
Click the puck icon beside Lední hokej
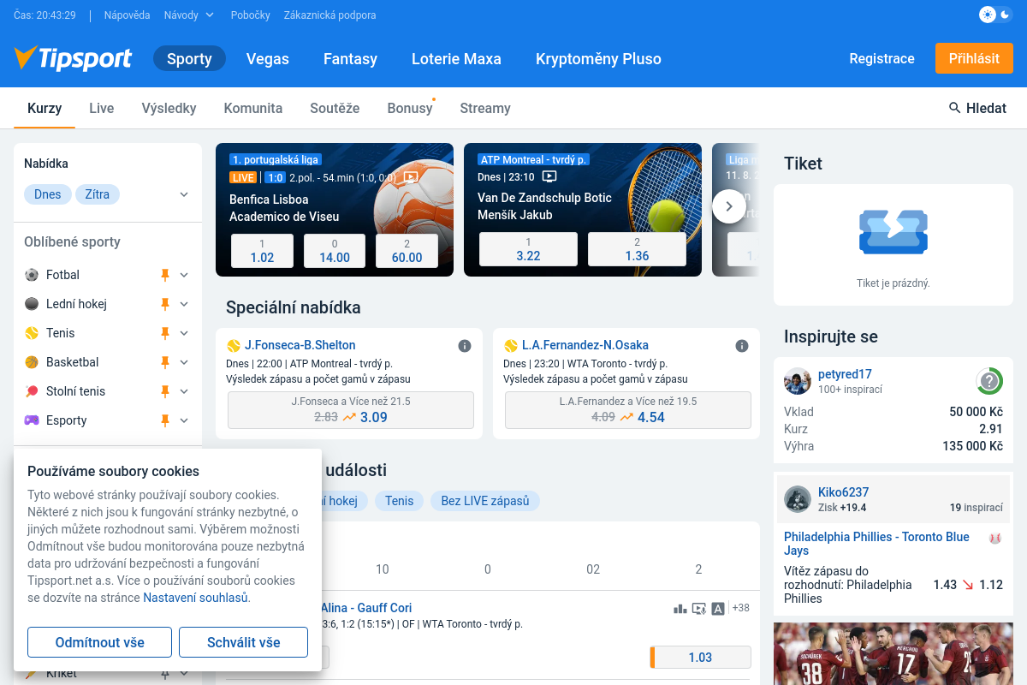click(32, 304)
